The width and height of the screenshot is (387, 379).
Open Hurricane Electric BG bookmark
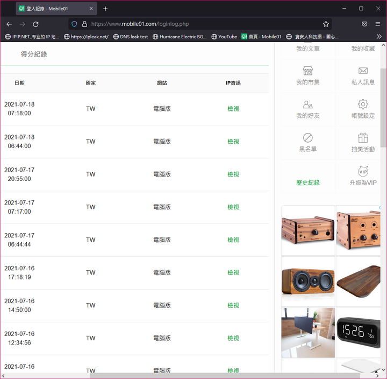click(x=180, y=37)
